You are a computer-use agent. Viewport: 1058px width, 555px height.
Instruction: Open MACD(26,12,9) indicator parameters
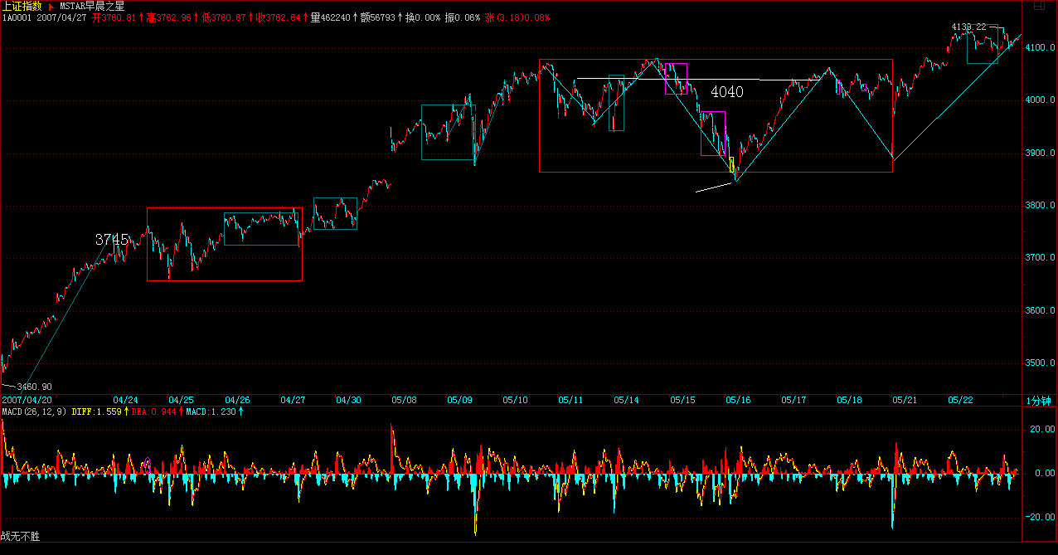tap(34, 411)
